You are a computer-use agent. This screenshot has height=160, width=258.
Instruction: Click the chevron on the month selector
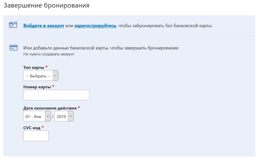[x=48, y=116]
